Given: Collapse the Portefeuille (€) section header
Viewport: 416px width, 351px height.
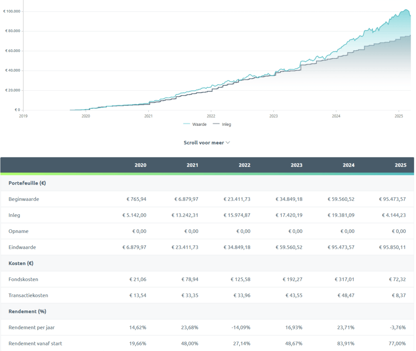Looking at the screenshot, I should pyautogui.click(x=27, y=183).
